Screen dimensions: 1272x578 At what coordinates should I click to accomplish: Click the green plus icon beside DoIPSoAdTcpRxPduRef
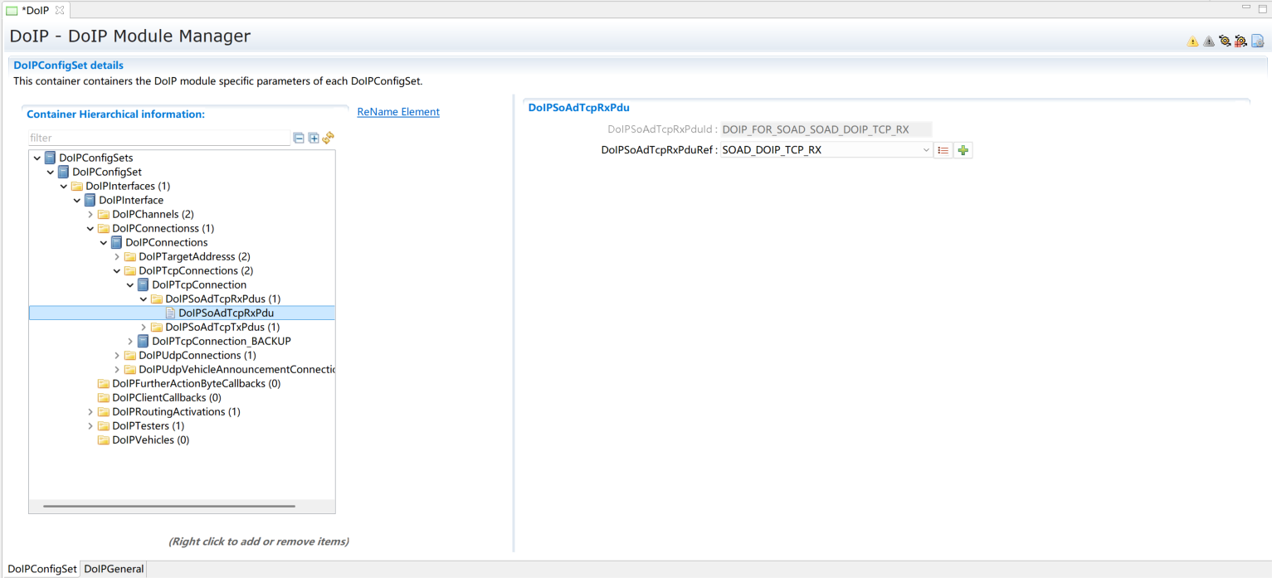963,150
